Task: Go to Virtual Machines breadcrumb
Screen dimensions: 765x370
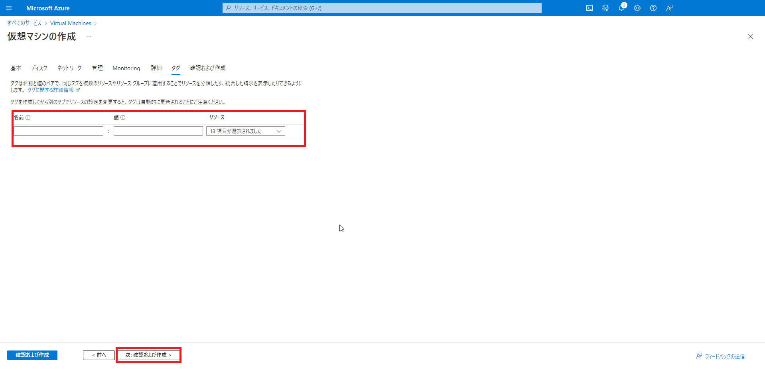Action: tap(71, 23)
